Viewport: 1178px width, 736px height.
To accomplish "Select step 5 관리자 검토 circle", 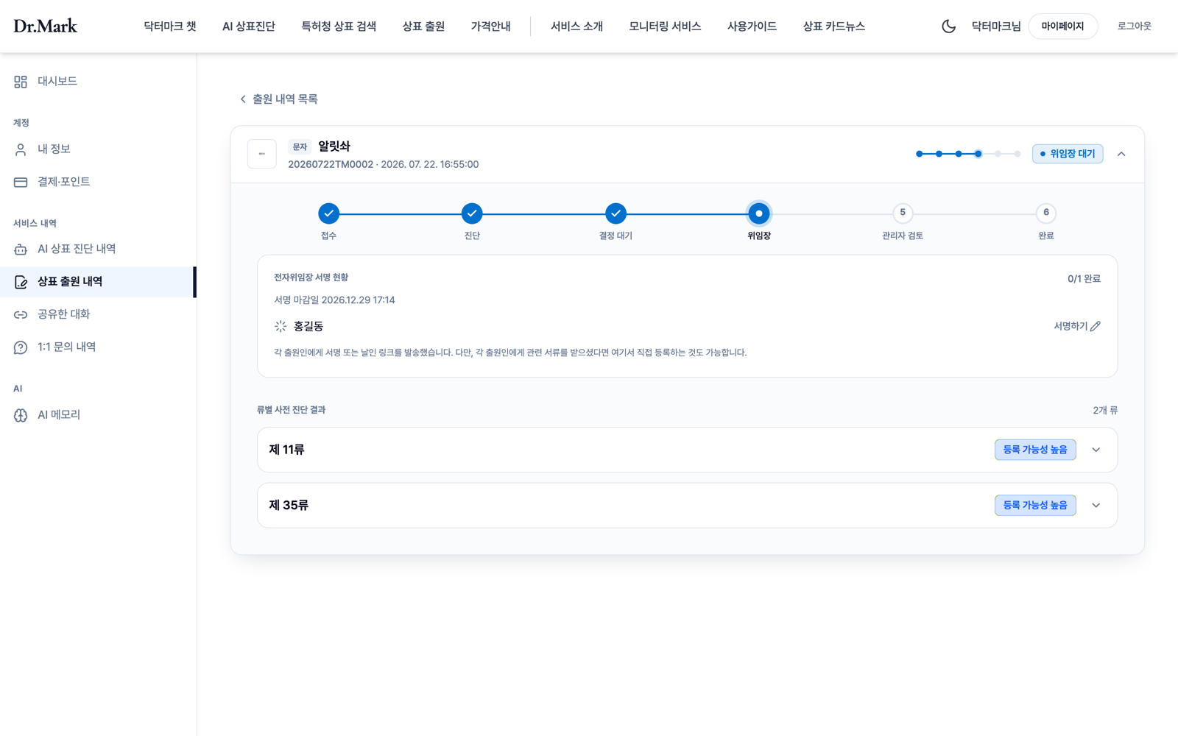I will pos(903,213).
